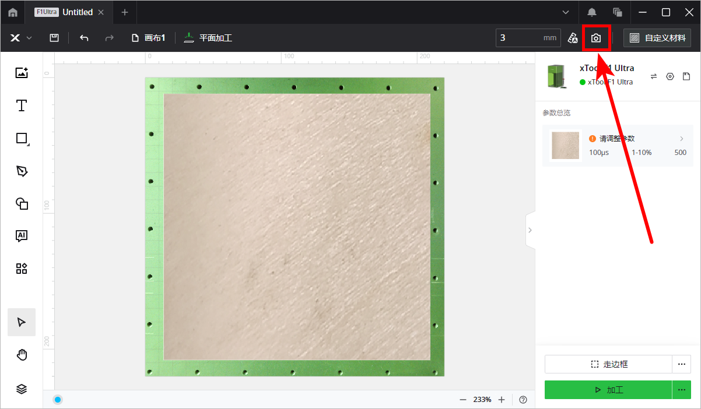Click the material thickness input field
Image resolution: width=701 pixels, height=409 pixels.
point(519,38)
